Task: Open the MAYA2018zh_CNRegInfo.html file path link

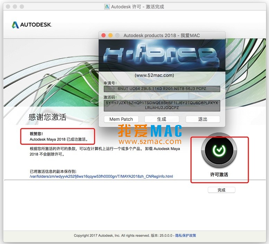Action: tap(101, 176)
